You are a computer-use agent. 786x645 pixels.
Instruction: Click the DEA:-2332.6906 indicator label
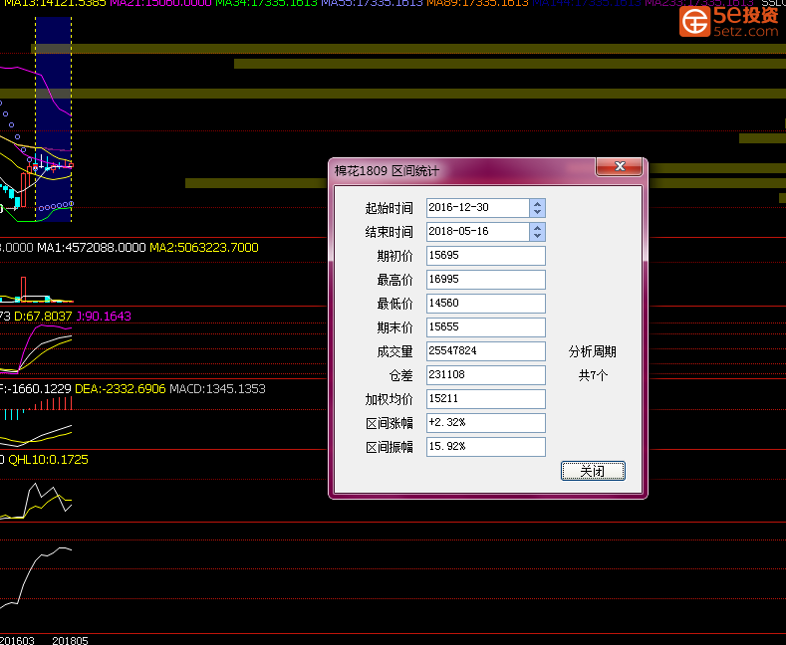pyautogui.click(x=121, y=388)
